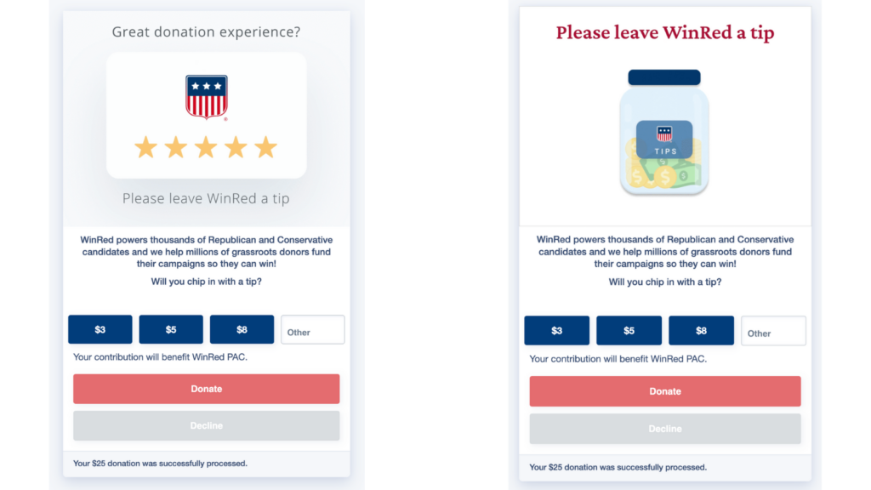Click the small shield on the TIPS label

point(664,134)
